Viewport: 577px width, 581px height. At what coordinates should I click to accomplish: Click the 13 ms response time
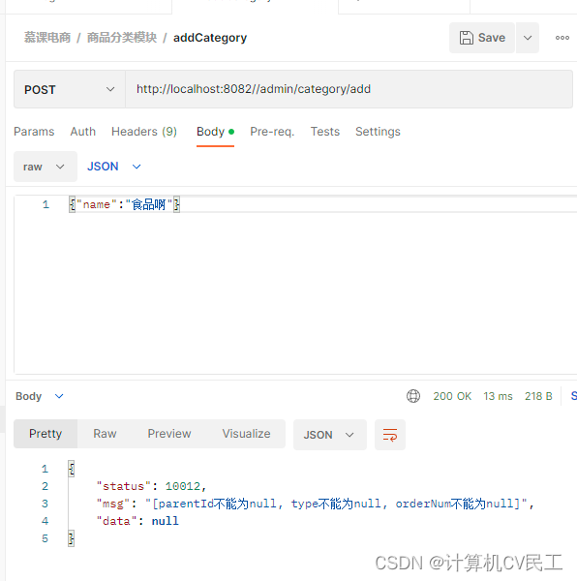(498, 396)
